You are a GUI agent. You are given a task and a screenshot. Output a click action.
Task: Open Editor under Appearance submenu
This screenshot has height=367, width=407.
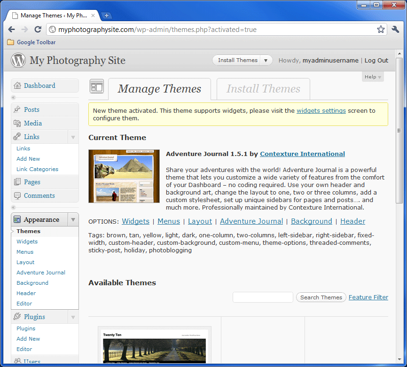click(24, 304)
